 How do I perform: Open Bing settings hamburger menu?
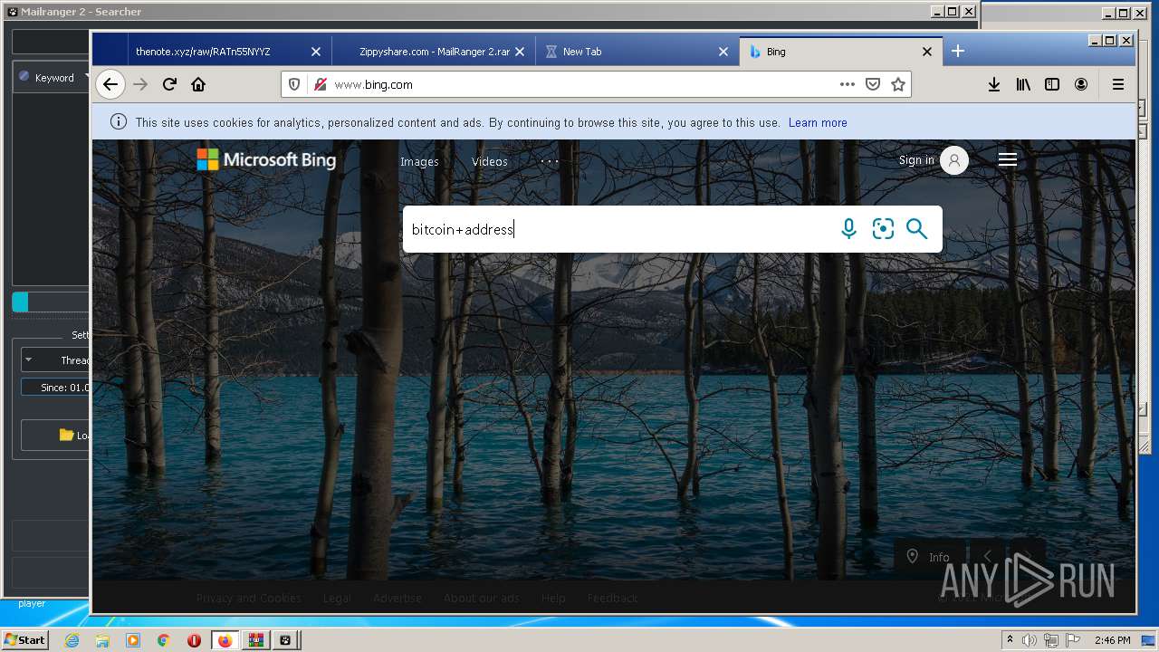pos(1008,160)
